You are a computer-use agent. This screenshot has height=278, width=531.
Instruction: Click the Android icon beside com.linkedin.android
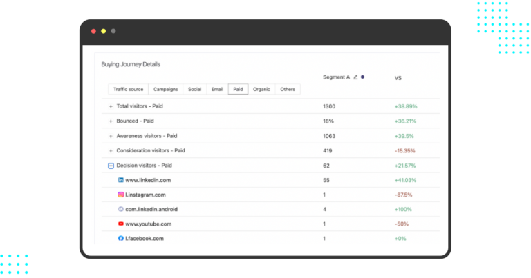click(120, 209)
